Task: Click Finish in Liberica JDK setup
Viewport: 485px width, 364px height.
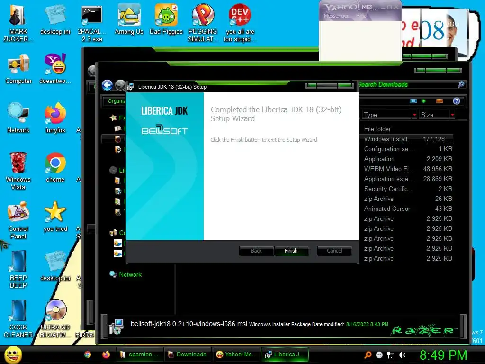Action: tap(291, 251)
